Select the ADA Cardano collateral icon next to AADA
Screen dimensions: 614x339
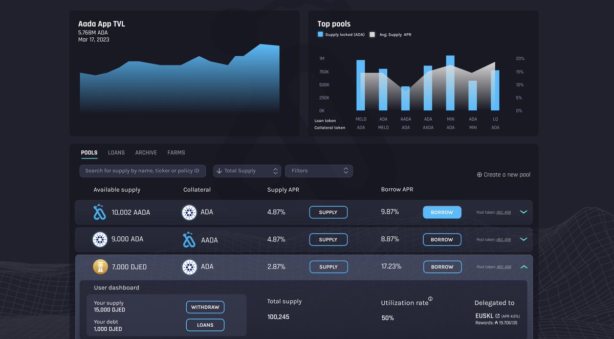[189, 212]
